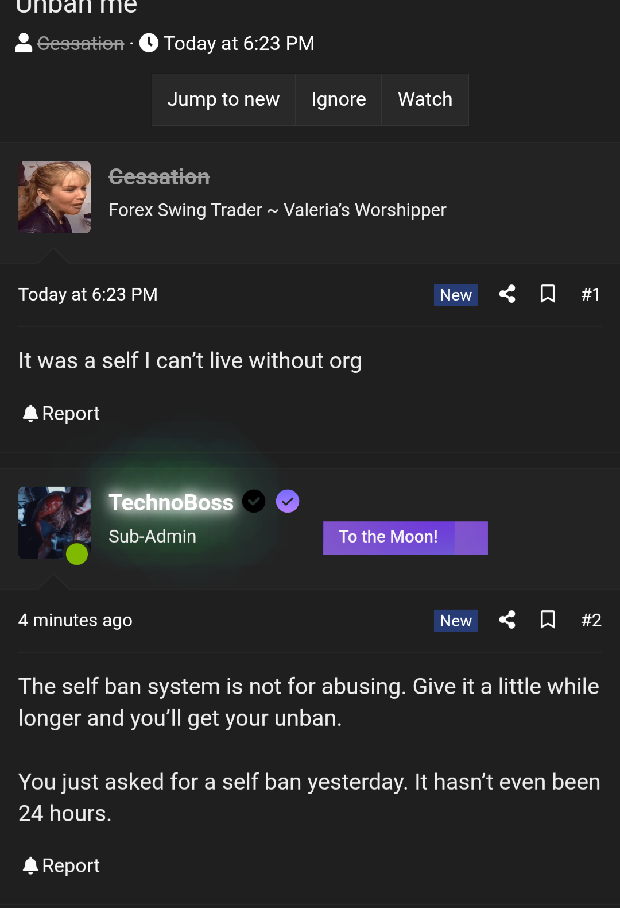Open permalink #2
The width and height of the screenshot is (620, 908).
coord(591,621)
